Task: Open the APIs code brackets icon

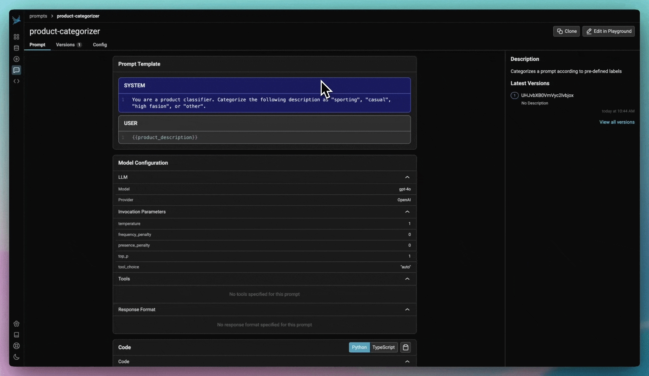Action: coord(16,81)
